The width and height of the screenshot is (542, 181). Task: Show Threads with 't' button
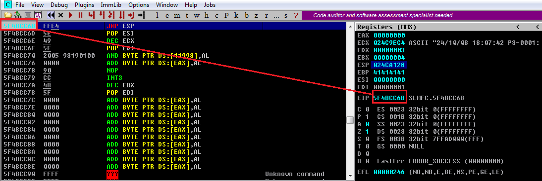pyautogui.click(x=187, y=15)
